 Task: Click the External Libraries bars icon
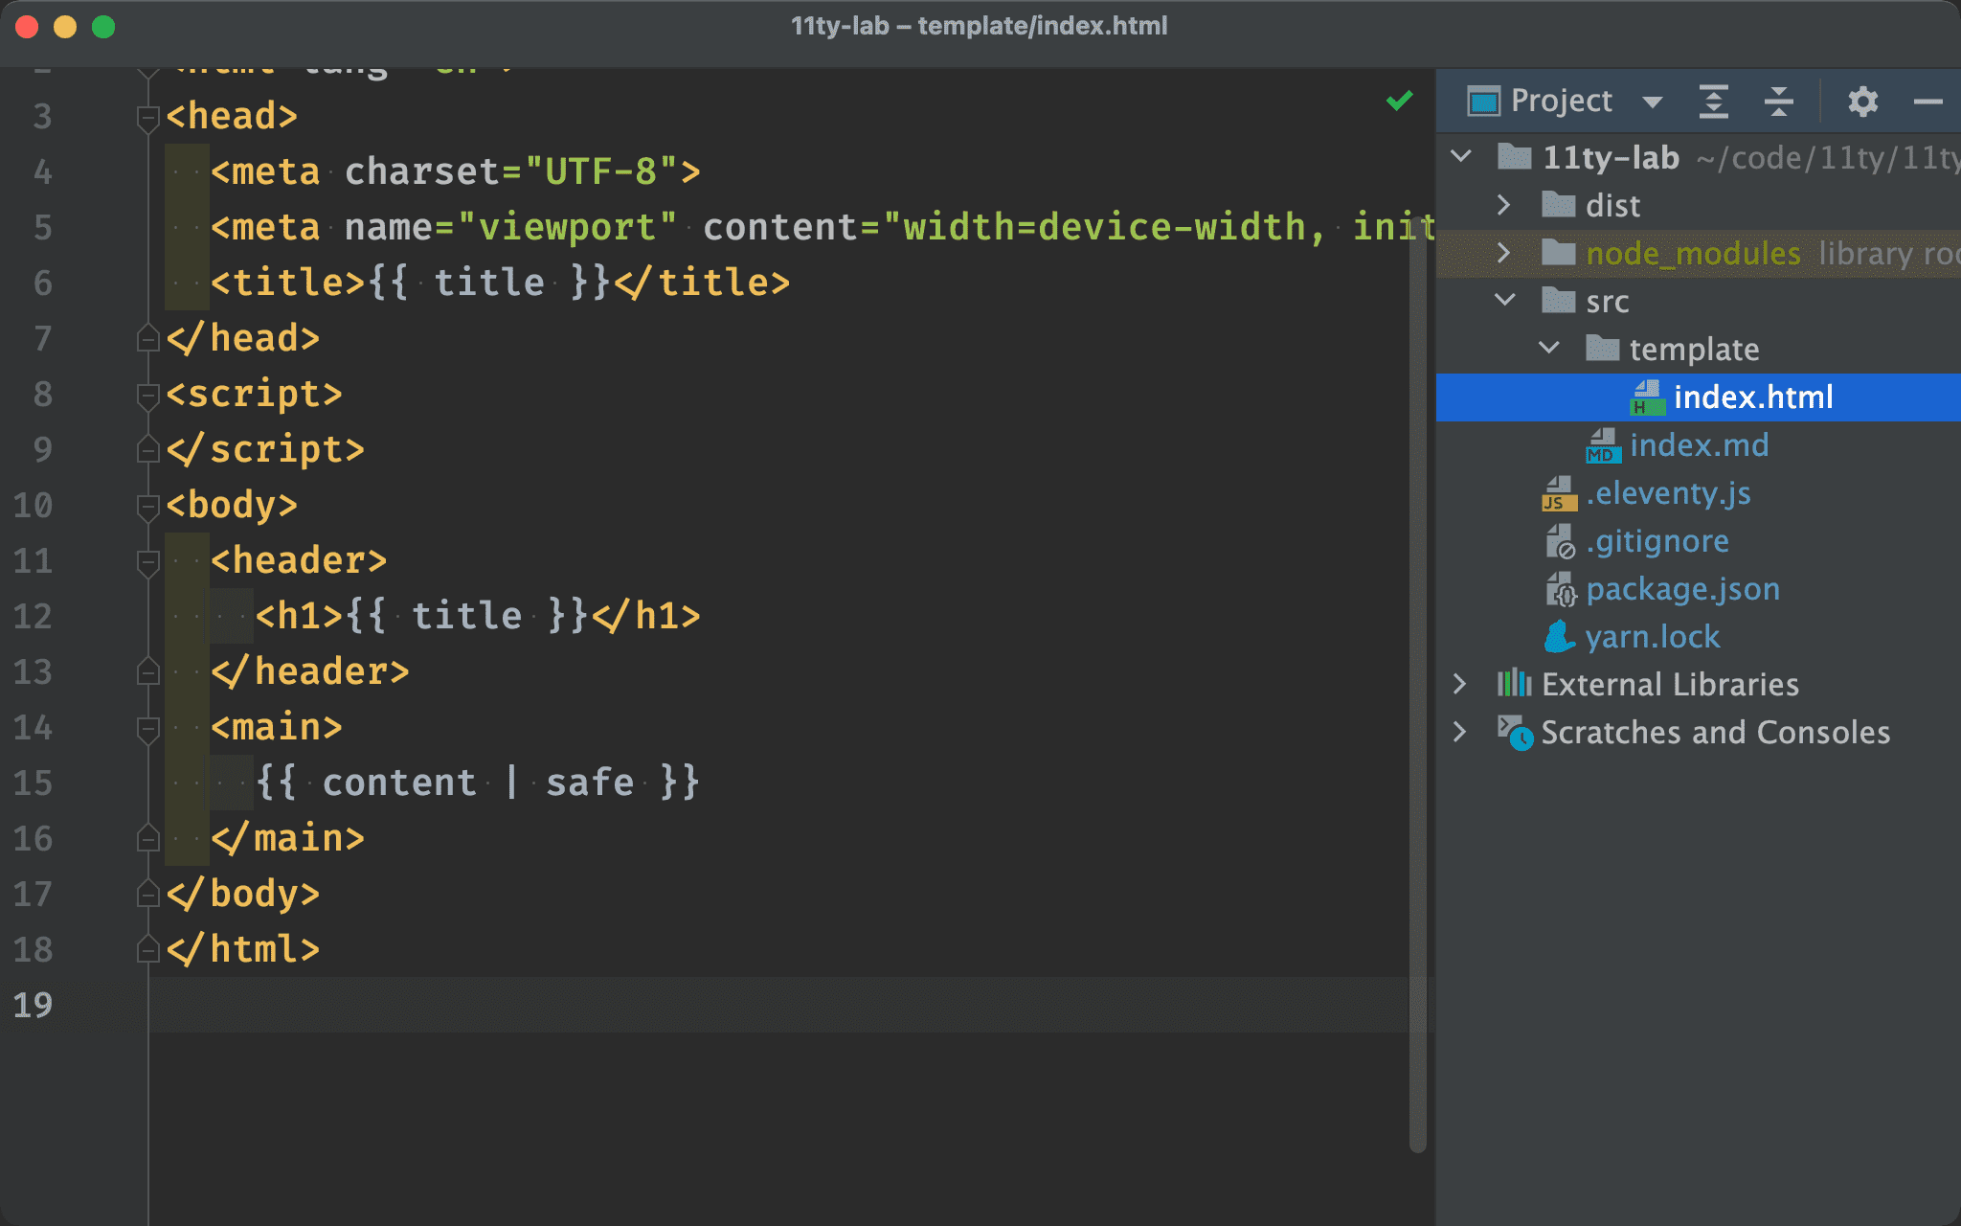[1514, 683]
